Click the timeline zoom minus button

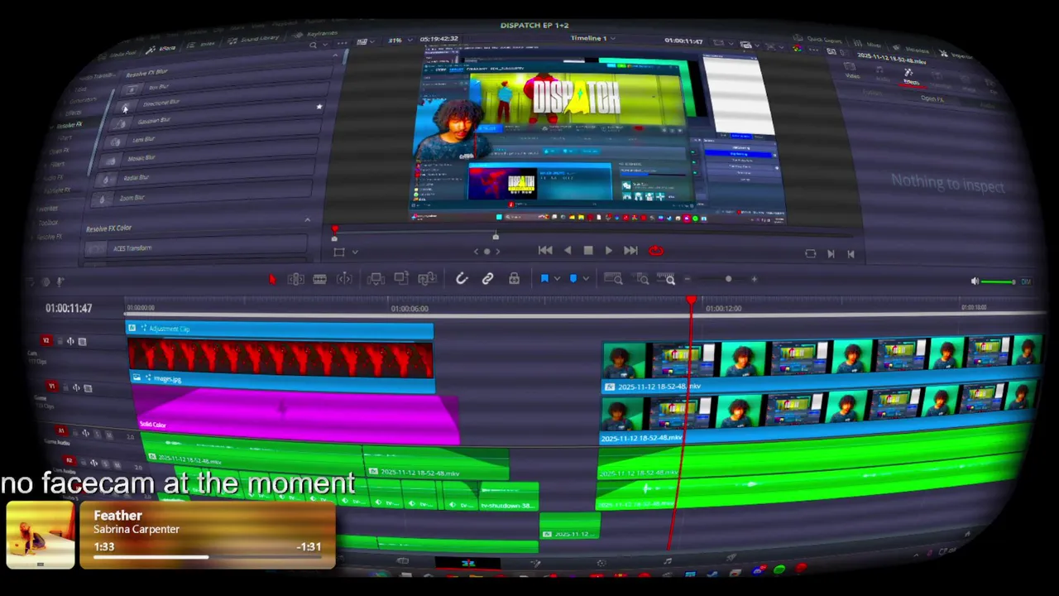tap(688, 280)
